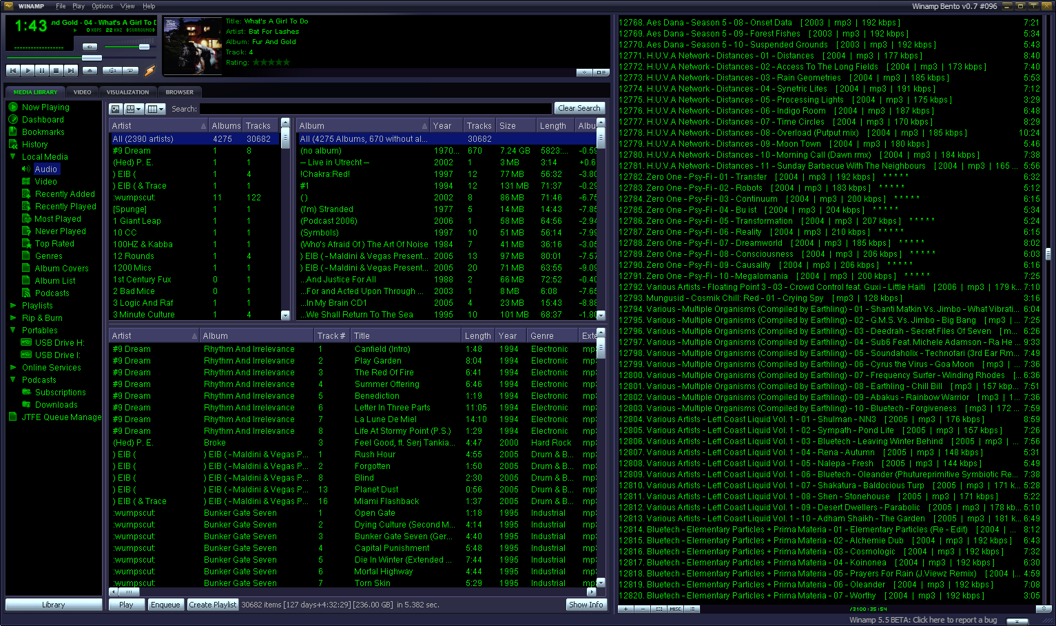1056x626 pixels.
Task: Open the pane layout dropdown button
Action: pyautogui.click(x=134, y=109)
